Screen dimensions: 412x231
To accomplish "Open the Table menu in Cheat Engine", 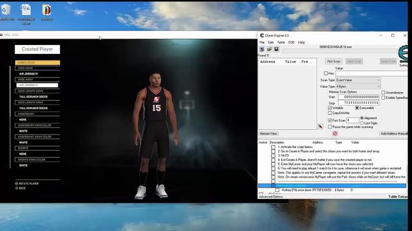I will 281,42.
